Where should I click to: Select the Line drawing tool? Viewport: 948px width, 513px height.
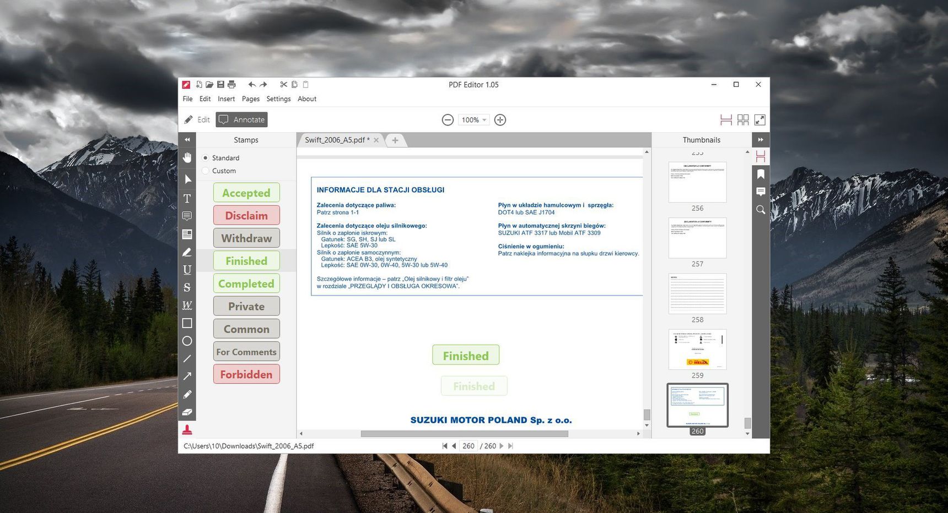click(x=187, y=359)
